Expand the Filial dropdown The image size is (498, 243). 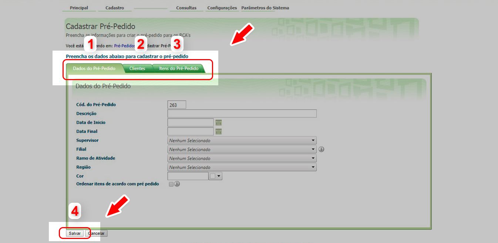point(313,149)
